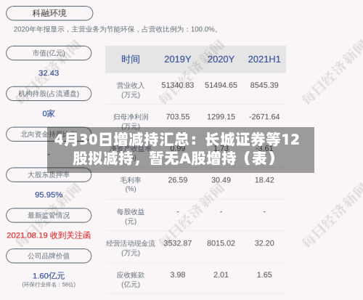Click the 归母净利润 row label
363x300 pixels.
coord(131,117)
